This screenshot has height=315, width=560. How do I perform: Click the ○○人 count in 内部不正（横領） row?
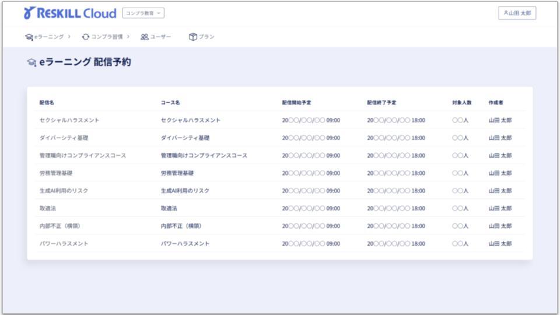460,226
